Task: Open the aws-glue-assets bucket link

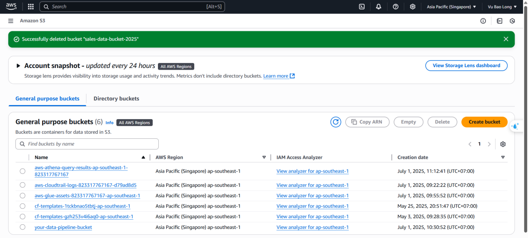Action: 87,195
